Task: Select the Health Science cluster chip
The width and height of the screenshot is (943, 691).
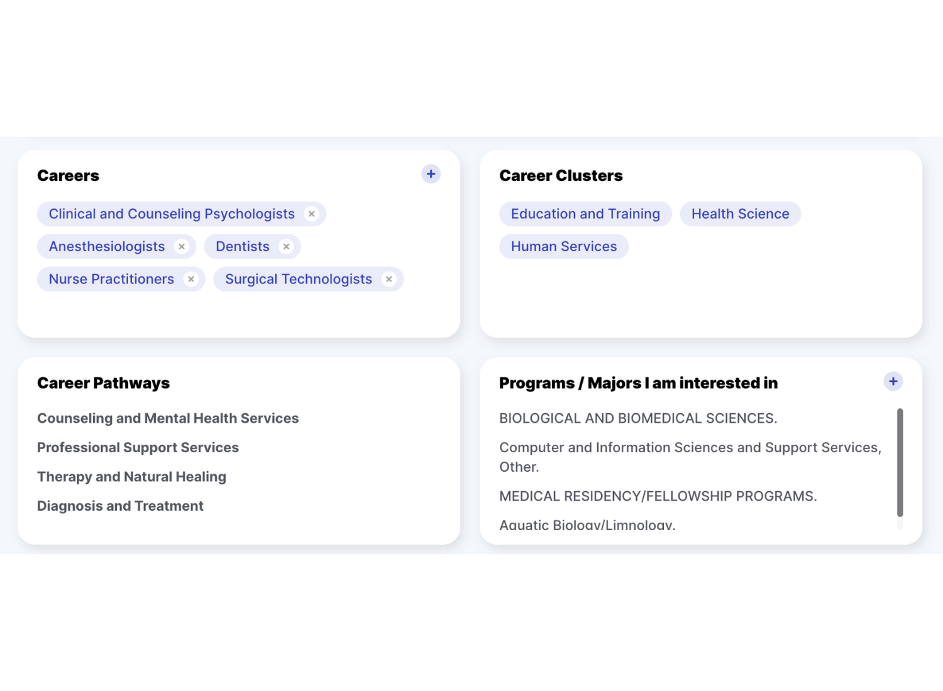Action: (x=740, y=214)
